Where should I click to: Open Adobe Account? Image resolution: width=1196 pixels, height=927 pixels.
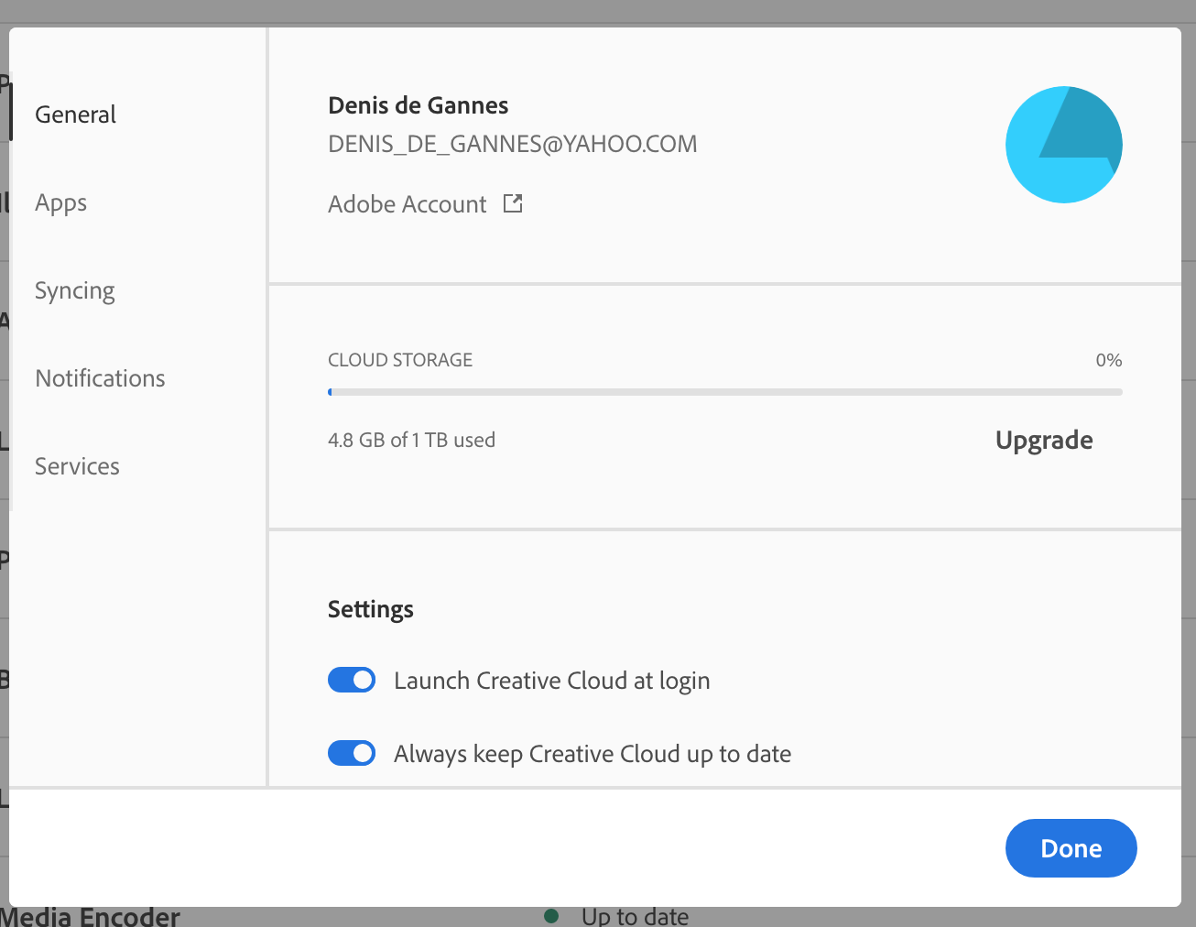pyautogui.click(x=407, y=203)
